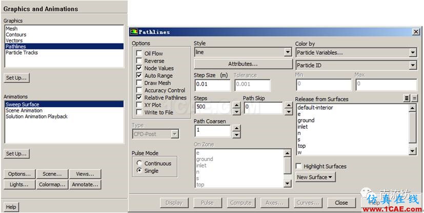Click the Path Coarsen input field
The width and height of the screenshot is (424, 213).
point(213,131)
